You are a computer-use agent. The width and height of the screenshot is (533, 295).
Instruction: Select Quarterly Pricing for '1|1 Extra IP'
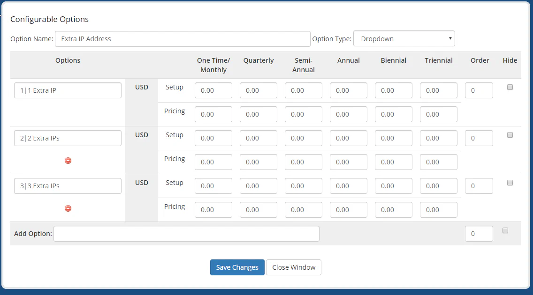259,114
